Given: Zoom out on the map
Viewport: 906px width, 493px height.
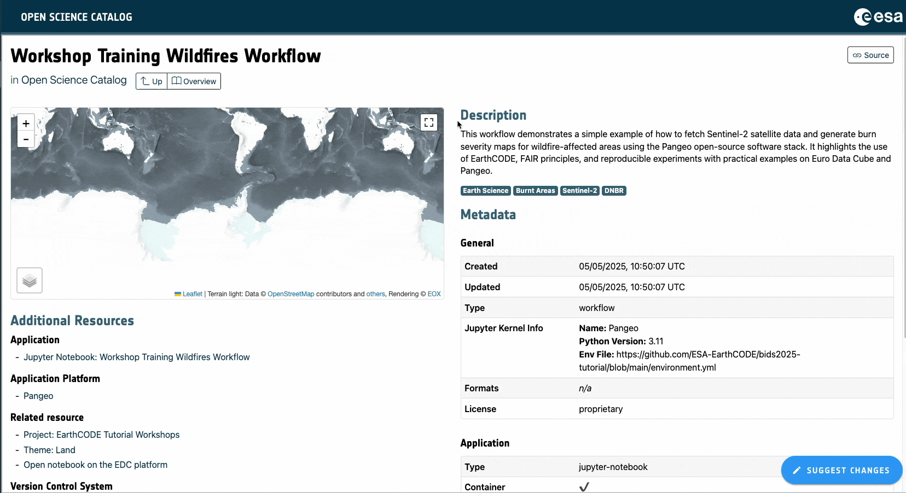Looking at the screenshot, I should pyautogui.click(x=26, y=139).
